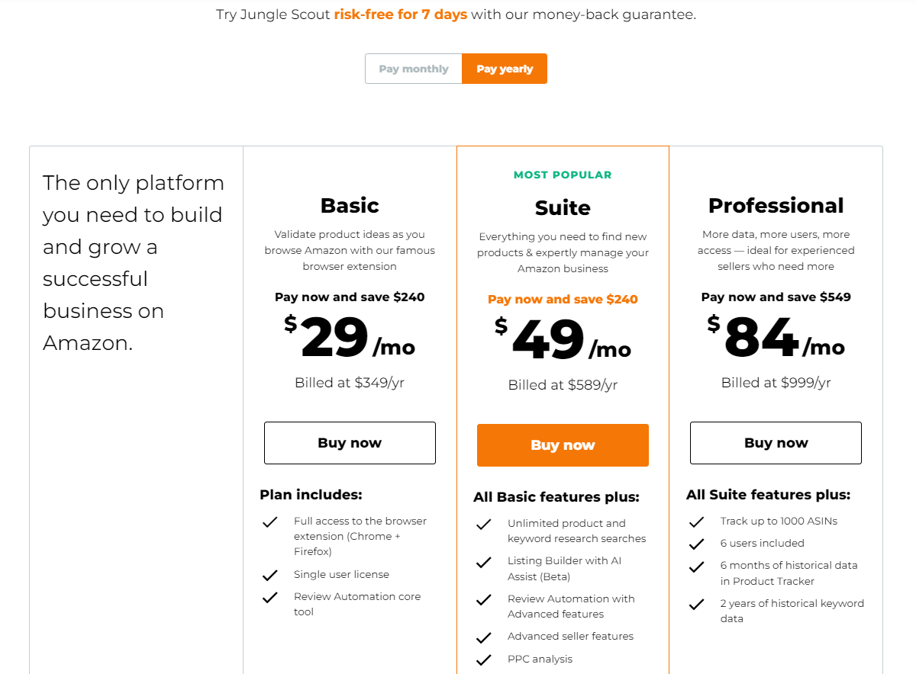
Task: Click the orange Suite Buy now button
Action: (x=563, y=445)
